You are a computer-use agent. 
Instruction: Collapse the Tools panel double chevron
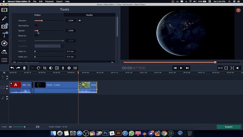(112, 62)
